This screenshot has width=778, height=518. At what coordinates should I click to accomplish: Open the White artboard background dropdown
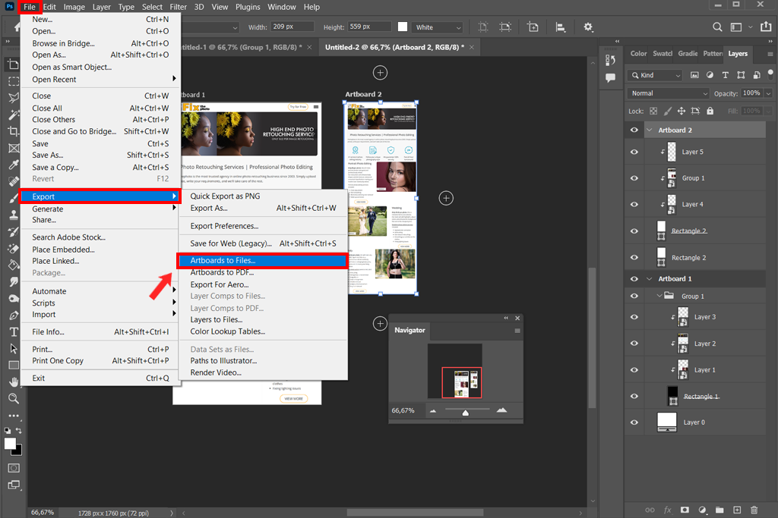[x=437, y=27]
